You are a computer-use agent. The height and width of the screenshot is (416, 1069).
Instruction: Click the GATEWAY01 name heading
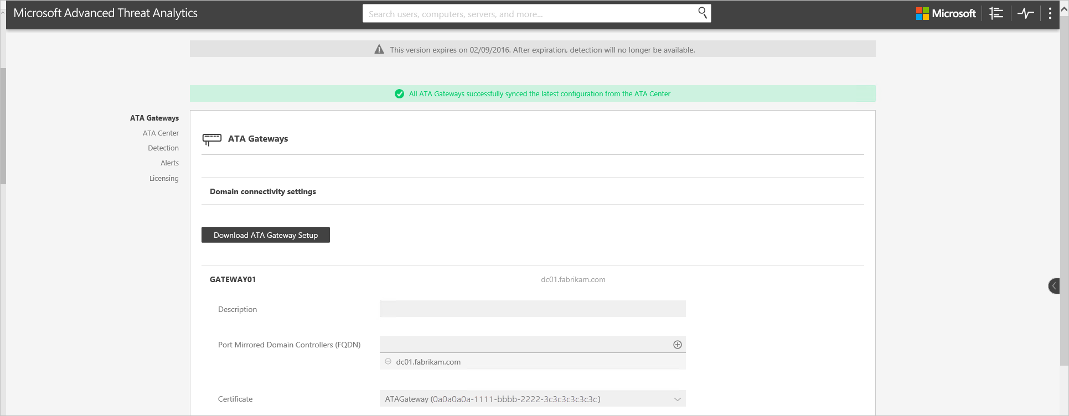coord(233,279)
